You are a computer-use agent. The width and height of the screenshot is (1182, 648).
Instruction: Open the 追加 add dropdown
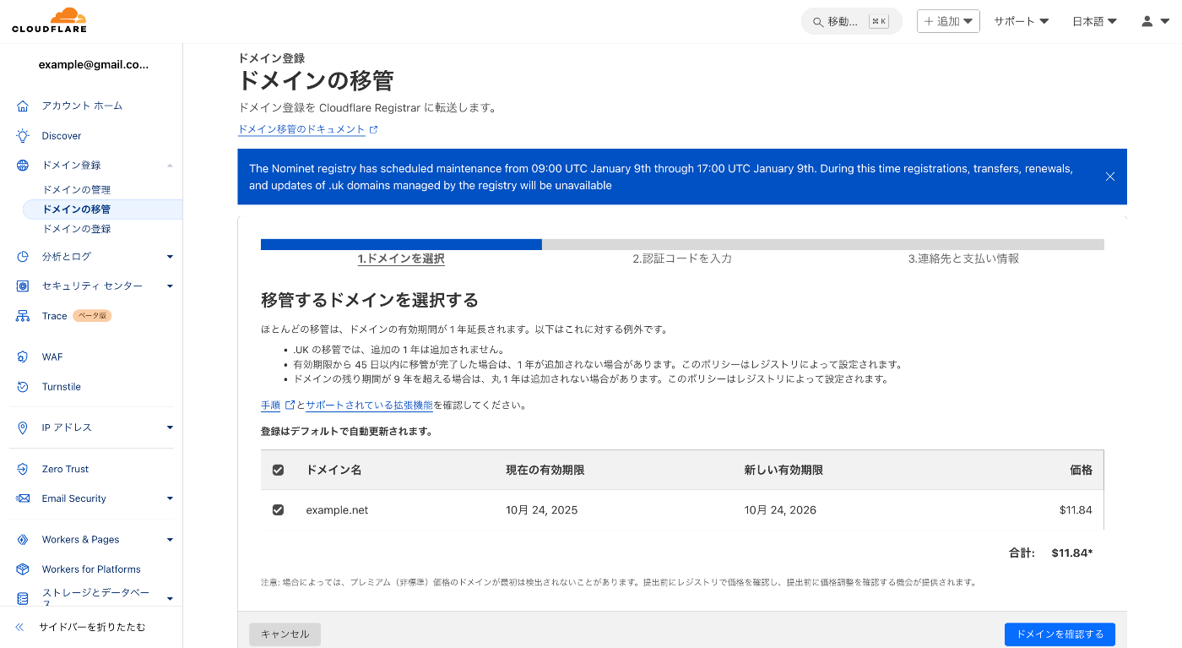click(948, 21)
